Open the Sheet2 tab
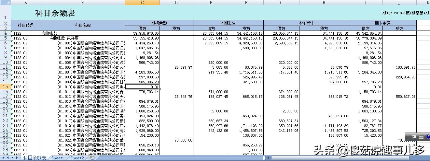 click(77, 158)
